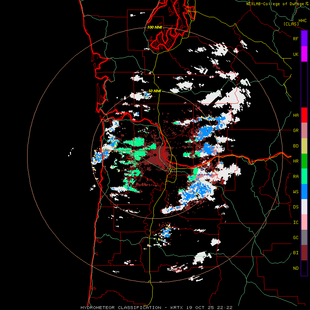Click the '100 NMI' range ring label
310x310 pixels.
(155, 27)
